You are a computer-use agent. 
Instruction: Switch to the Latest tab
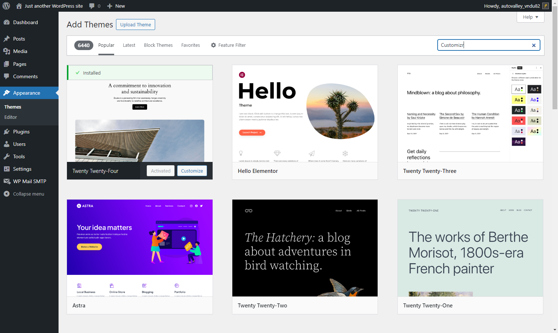(129, 45)
